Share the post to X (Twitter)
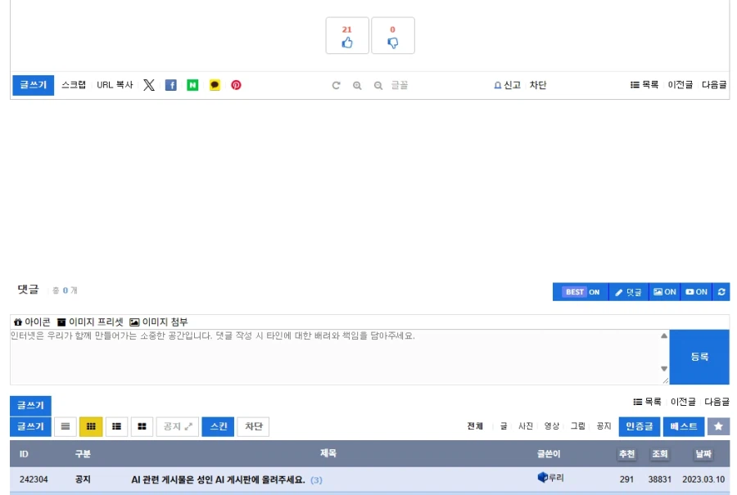 click(149, 85)
